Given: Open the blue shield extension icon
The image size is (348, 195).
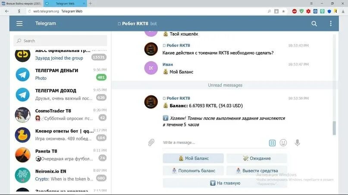Looking at the screenshot, I should tap(329, 11).
